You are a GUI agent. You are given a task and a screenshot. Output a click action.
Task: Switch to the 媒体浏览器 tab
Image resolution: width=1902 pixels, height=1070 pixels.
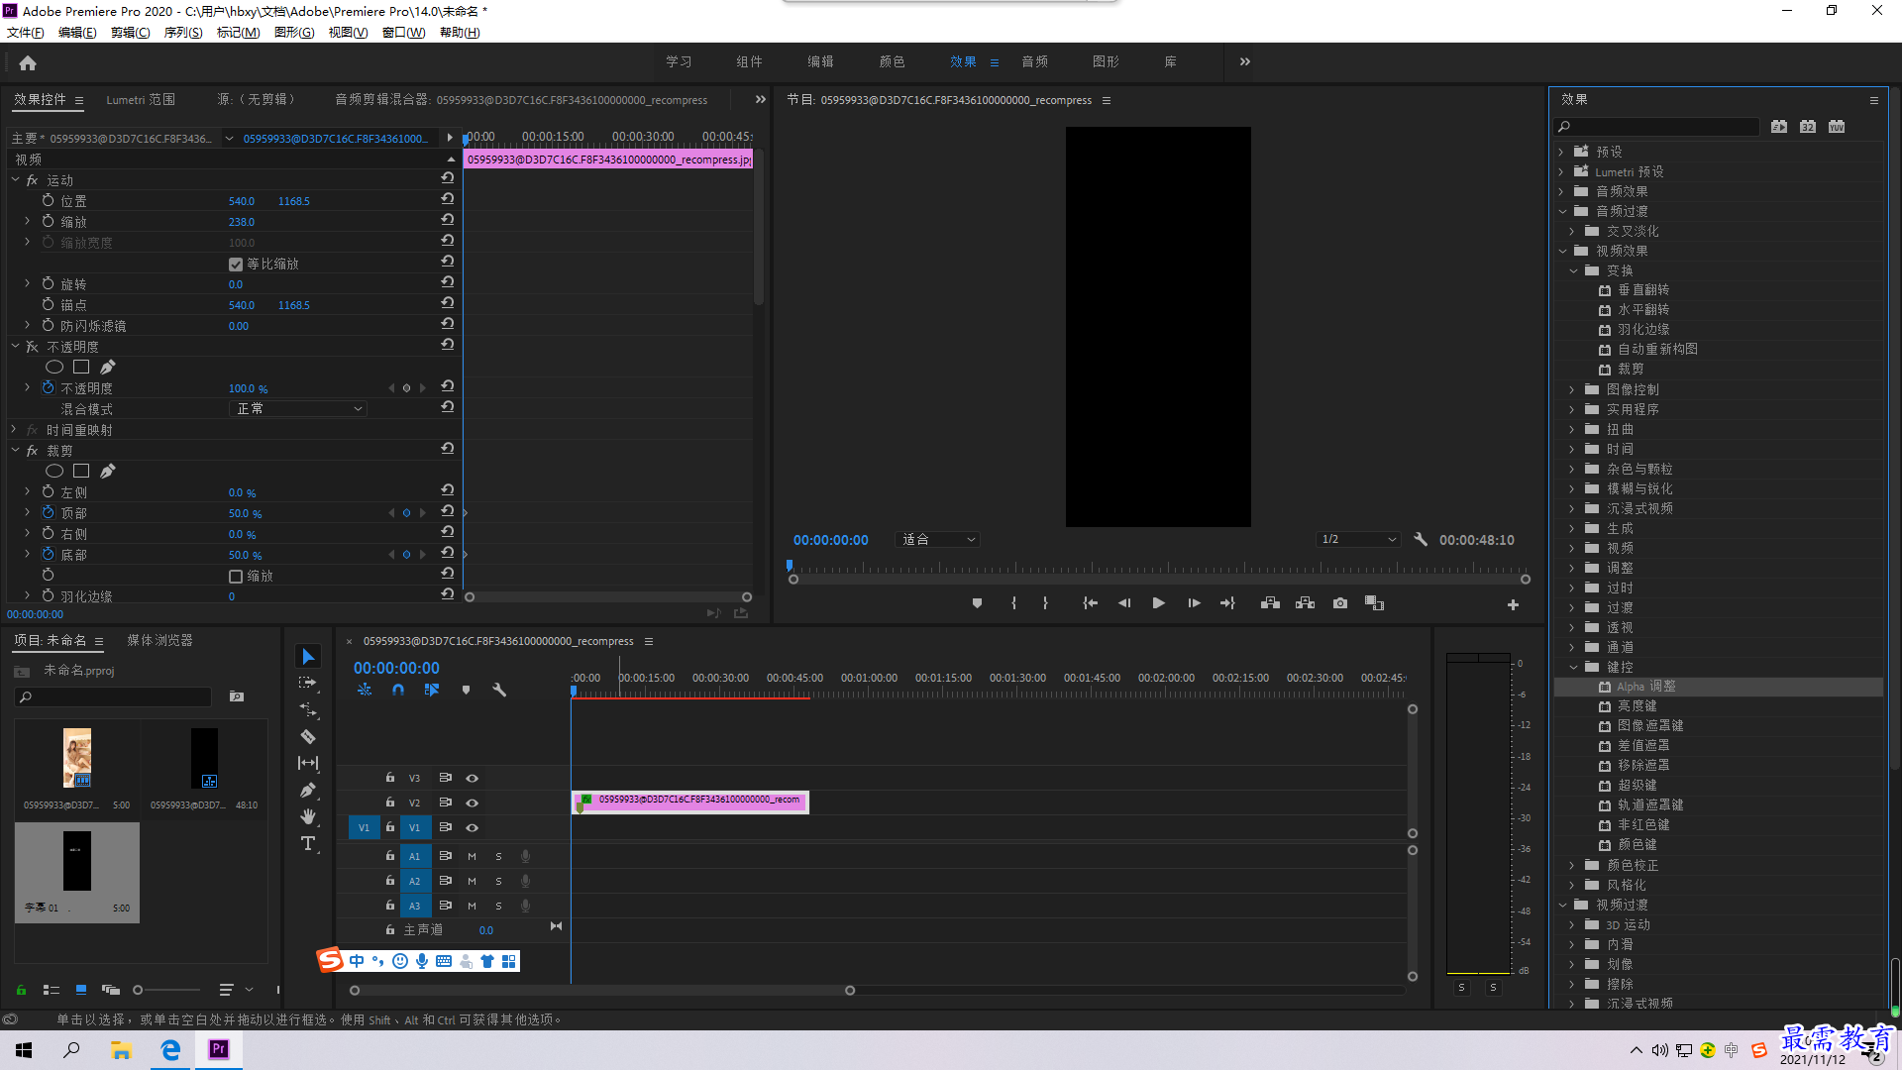159,640
